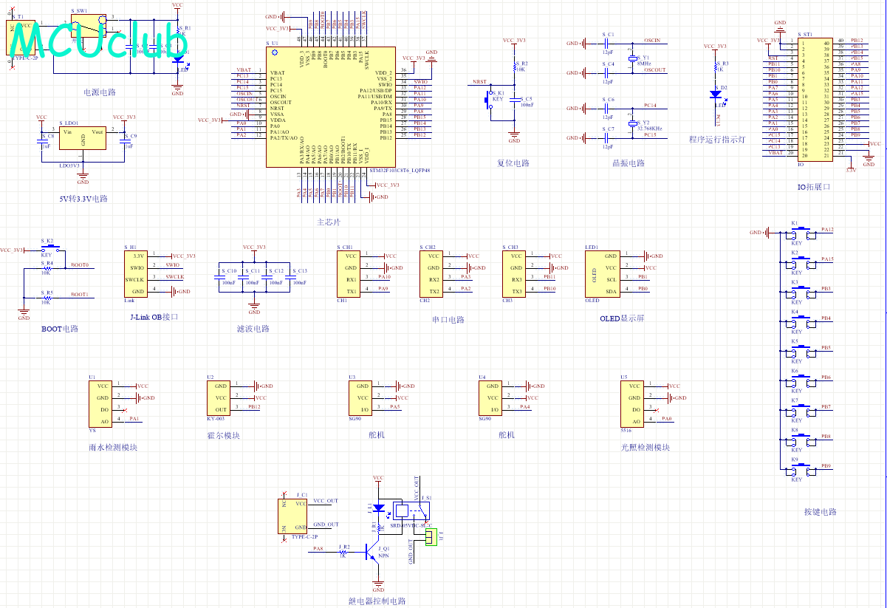Image resolution: width=887 pixels, height=608 pixels.
Task: Select the S_LDO1 regulator symbol
Action: point(83,138)
